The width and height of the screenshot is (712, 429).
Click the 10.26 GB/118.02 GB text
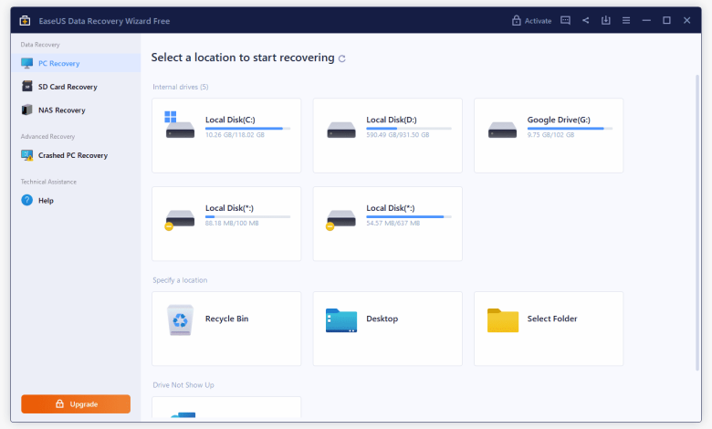click(x=235, y=135)
